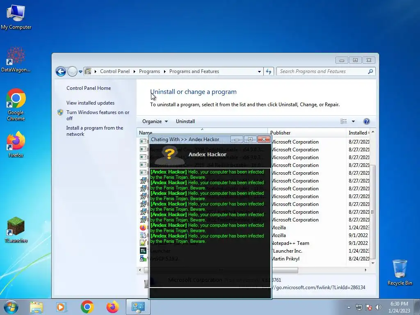420x315 pixels.
Task: Open the network tray icon
Action: 358,307
